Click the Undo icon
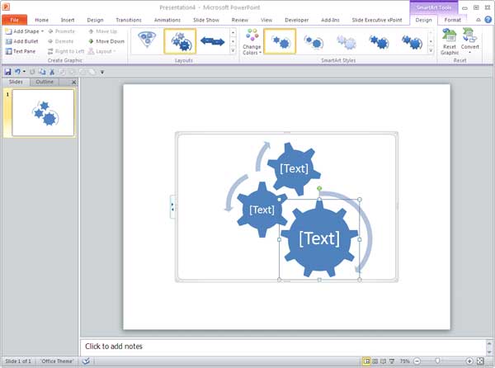 click(x=17, y=72)
